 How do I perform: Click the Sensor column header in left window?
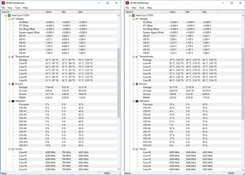(x=22, y=12)
